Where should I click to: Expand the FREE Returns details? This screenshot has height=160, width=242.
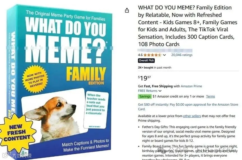coord(160,91)
